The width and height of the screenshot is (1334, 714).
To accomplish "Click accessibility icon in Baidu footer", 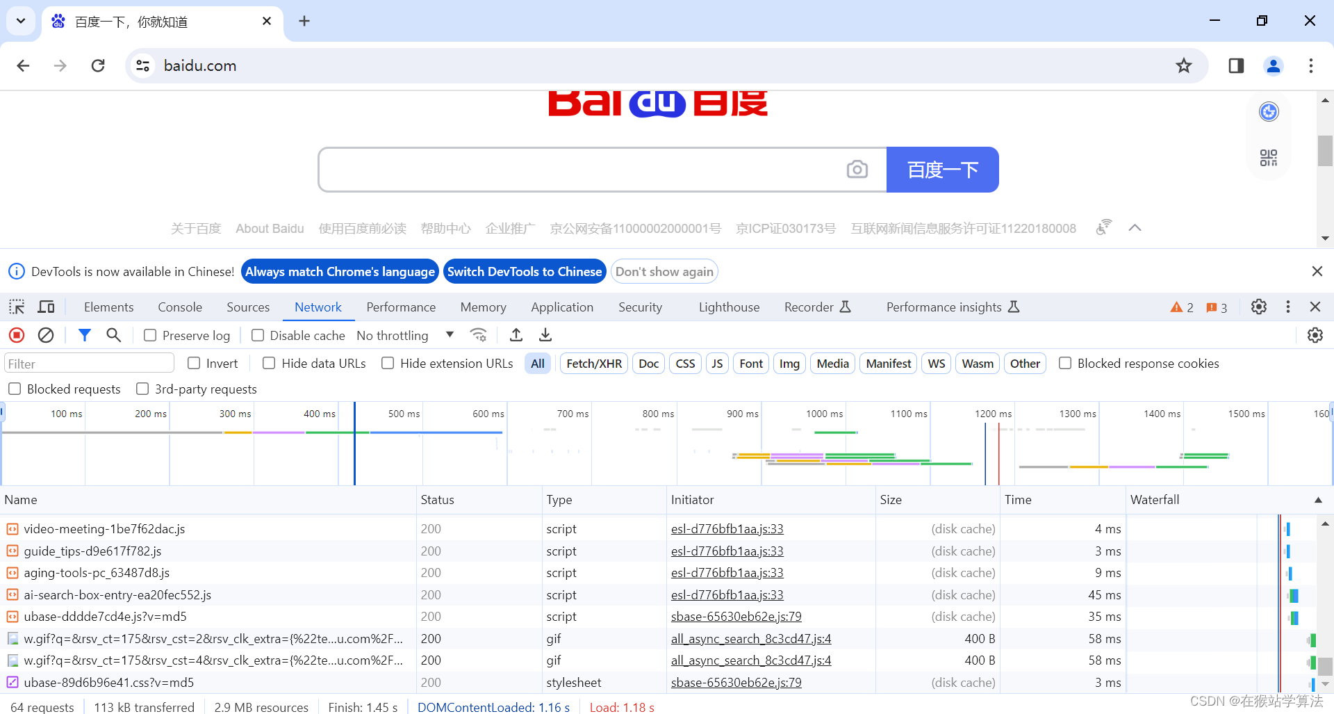I will click(1103, 227).
